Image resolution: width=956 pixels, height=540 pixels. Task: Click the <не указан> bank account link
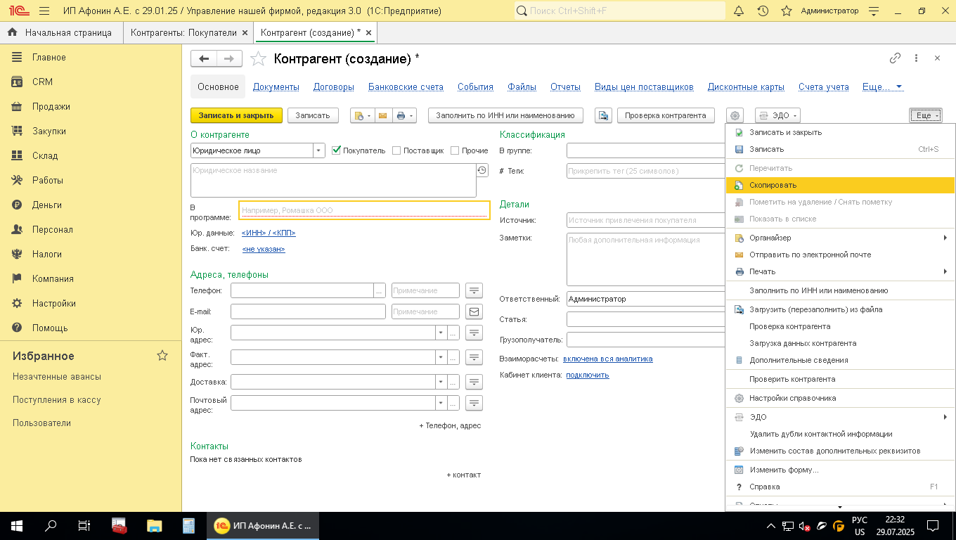click(264, 249)
